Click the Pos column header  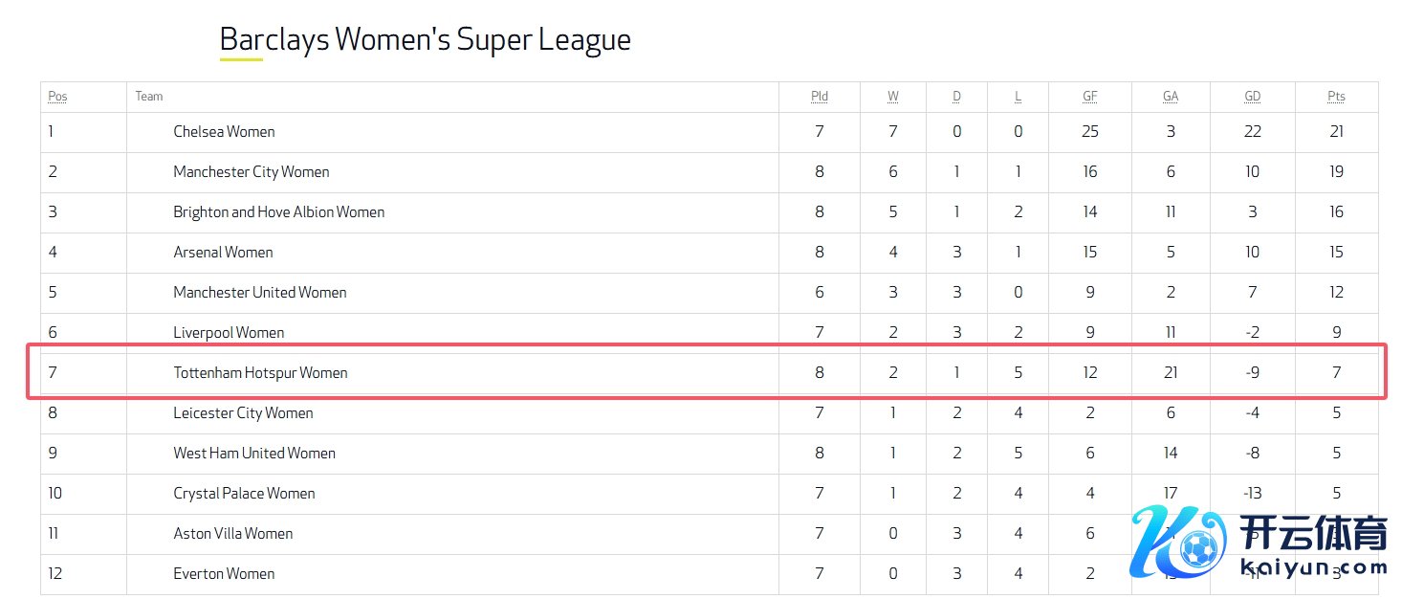tap(57, 97)
